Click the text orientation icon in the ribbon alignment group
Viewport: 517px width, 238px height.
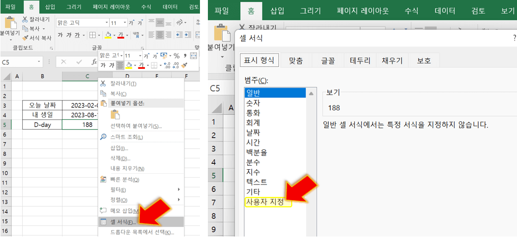(179, 22)
